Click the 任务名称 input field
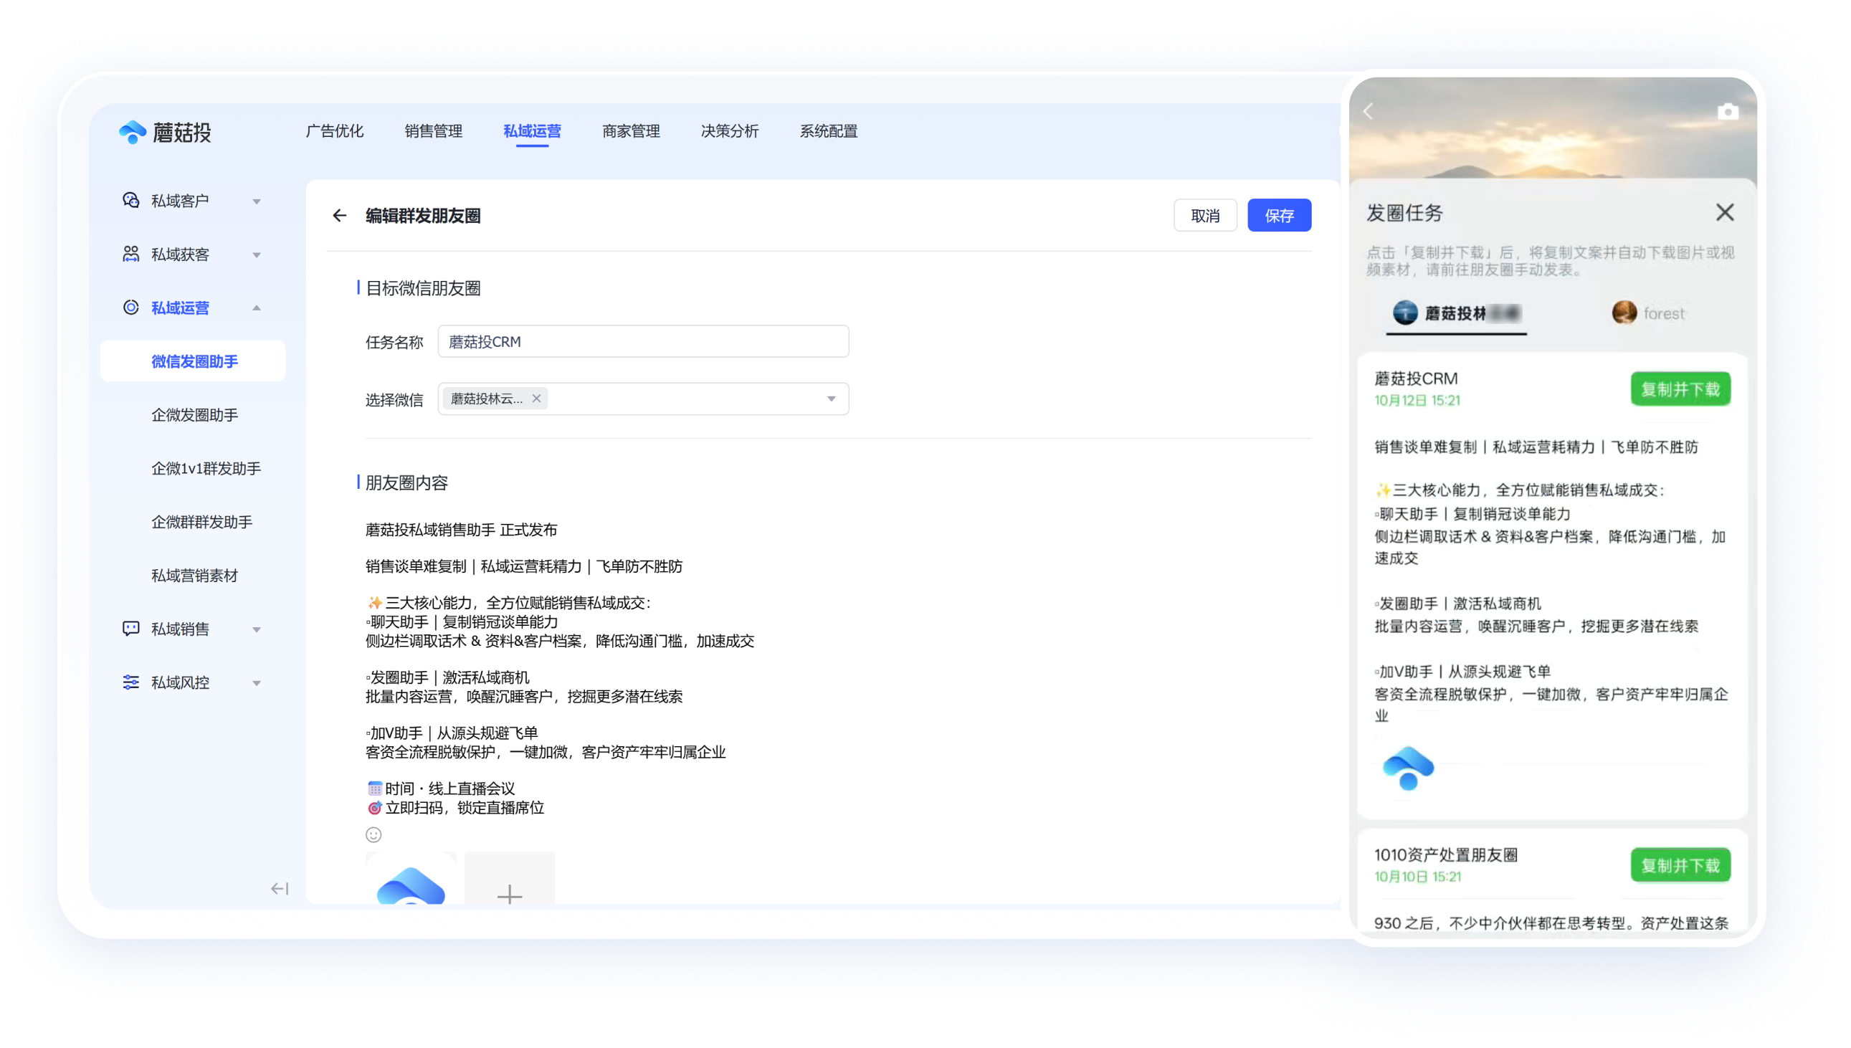1851x1048 pixels. pos(642,341)
